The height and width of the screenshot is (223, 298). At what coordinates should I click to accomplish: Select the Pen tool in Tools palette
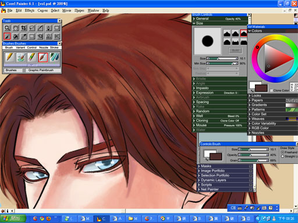[x=48, y=28]
